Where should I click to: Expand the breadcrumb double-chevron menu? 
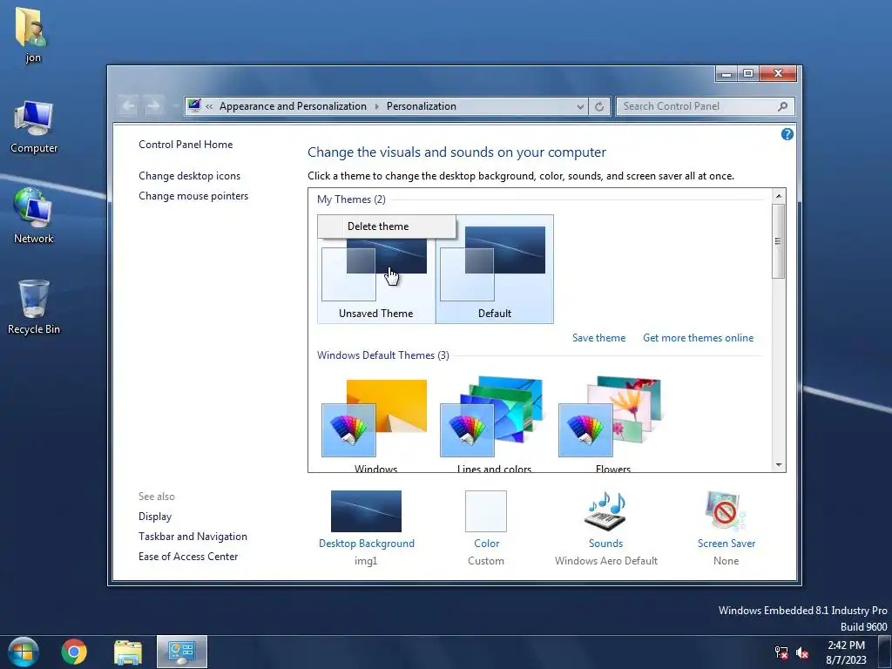click(209, 106)
